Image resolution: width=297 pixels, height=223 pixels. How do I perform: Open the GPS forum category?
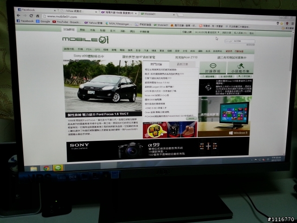point(97,50)
